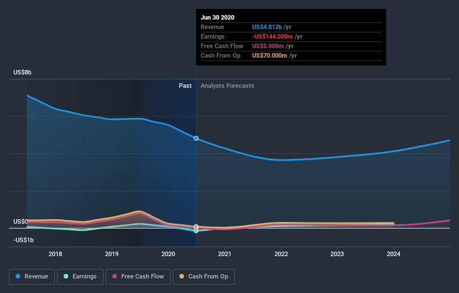Click the 2022 x-axis label
This screenshot has width=459, height=293.
281,254
